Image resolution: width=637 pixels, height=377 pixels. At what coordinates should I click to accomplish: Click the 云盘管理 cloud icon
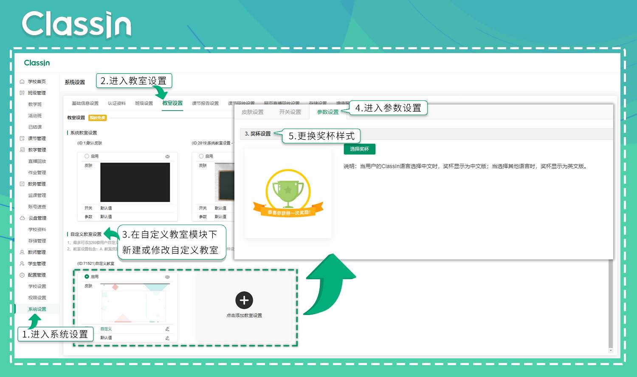(x=22, y=218)
